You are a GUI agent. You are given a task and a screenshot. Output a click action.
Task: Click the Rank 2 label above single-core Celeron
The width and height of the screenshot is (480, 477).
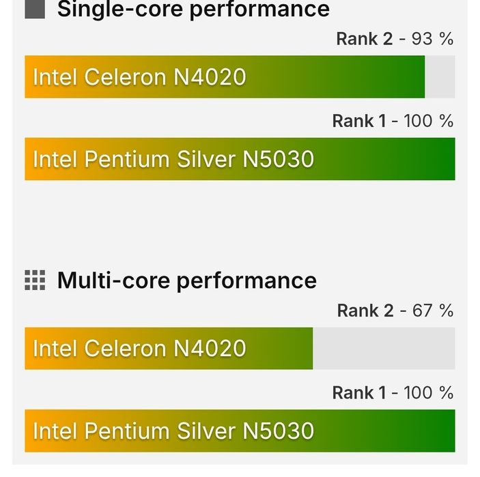click(x=365, y=39)
